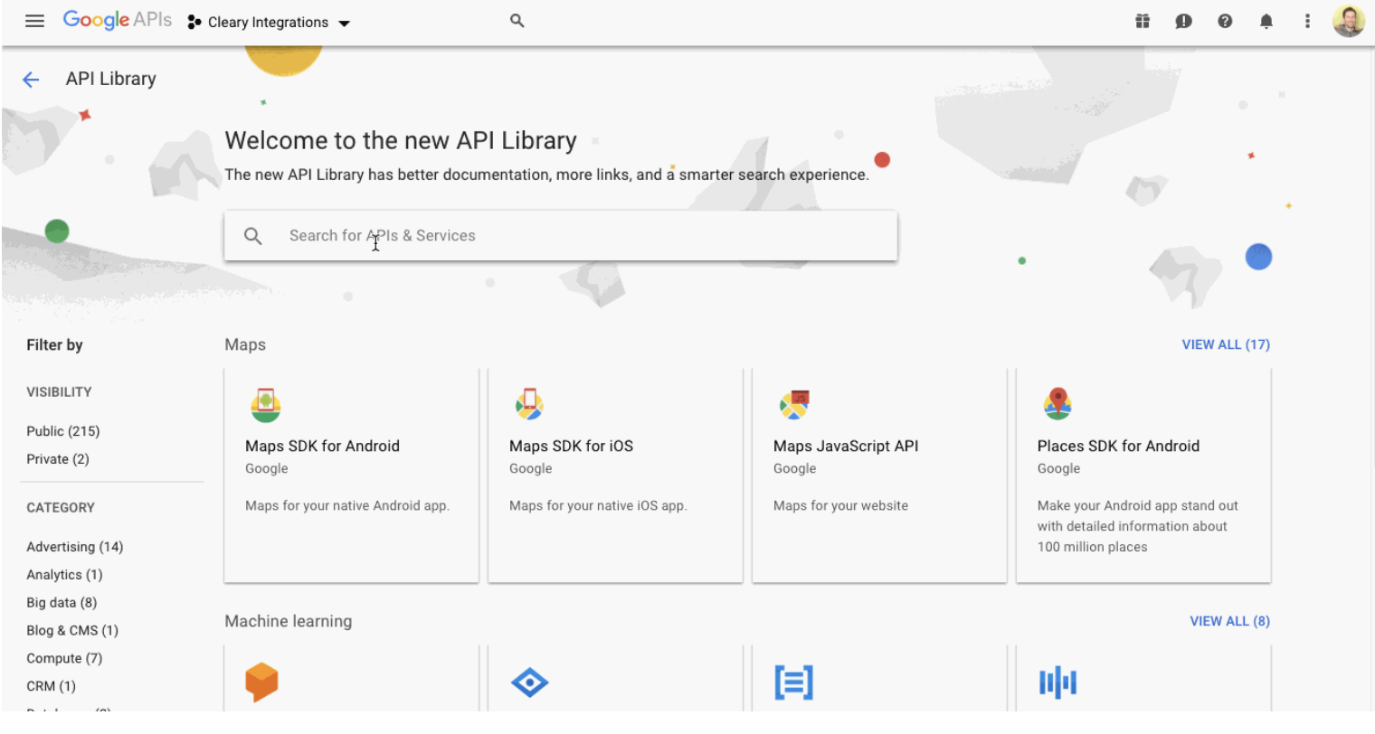1375x734 pixels.
Task: Click the Search for APIs & Services field
Action: (561, 236)
